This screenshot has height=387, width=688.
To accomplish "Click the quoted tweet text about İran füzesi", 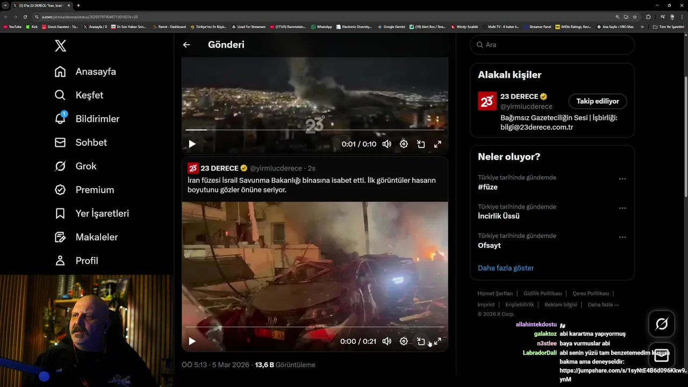I will pyautogui.click(x=312, y=185).
